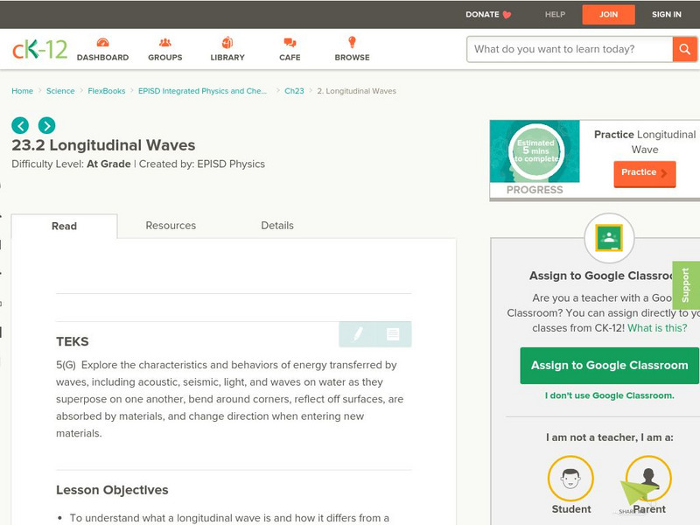Open the Browse lightbulb icon

352,43
